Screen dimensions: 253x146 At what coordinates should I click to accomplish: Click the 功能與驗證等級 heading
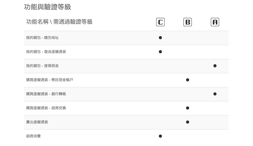tap(47, 7)
